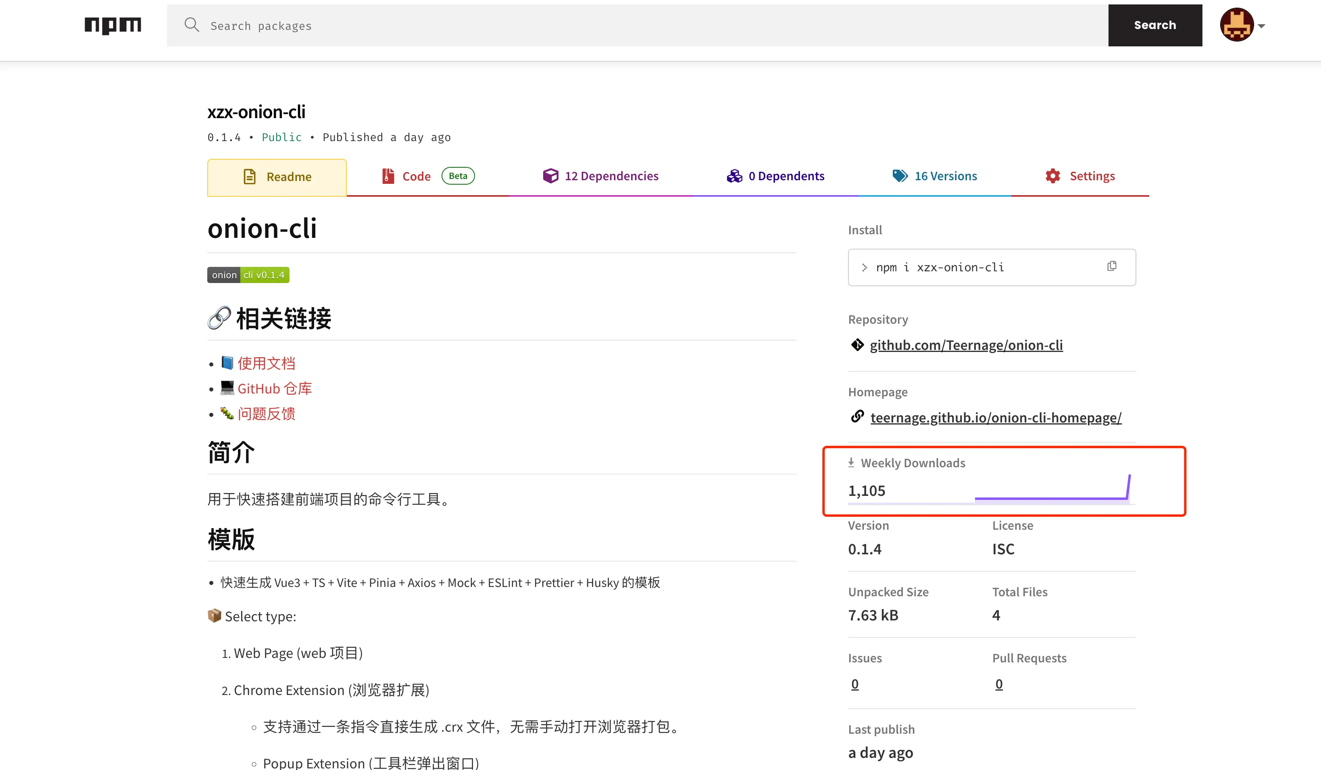This screenshot has height=770, width=1321.
Task: Open the Issues count link
Action: pyautogui.click(x=854, y=684)
